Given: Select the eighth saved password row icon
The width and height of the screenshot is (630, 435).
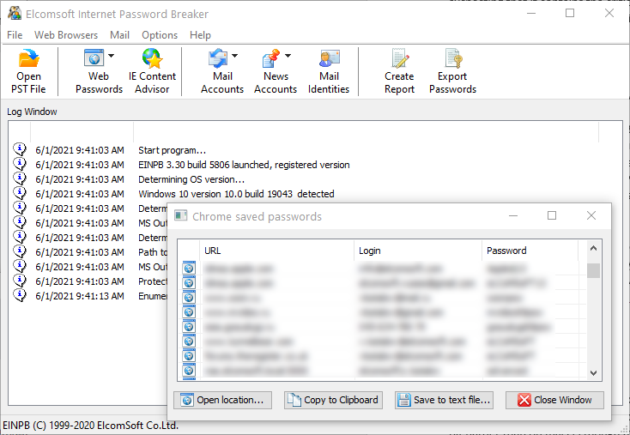Looking at the screenshot, I should (x=189, y=371).
